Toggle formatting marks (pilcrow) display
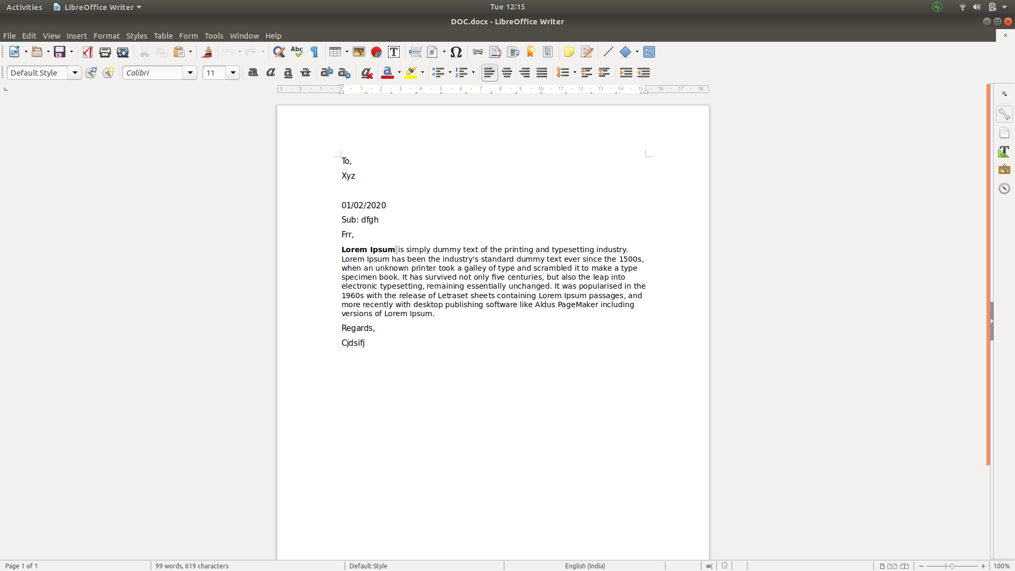The height and width of the screenshot is (571, 1015). [x=315, y=52]
